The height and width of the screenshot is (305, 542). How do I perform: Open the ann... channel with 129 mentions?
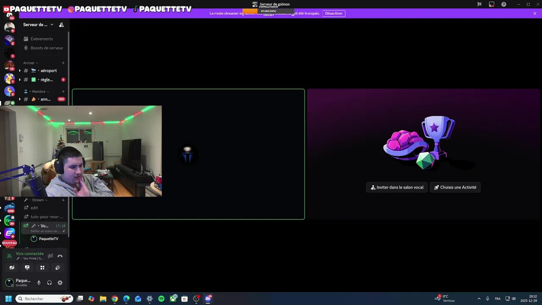(x=44, y=99)
